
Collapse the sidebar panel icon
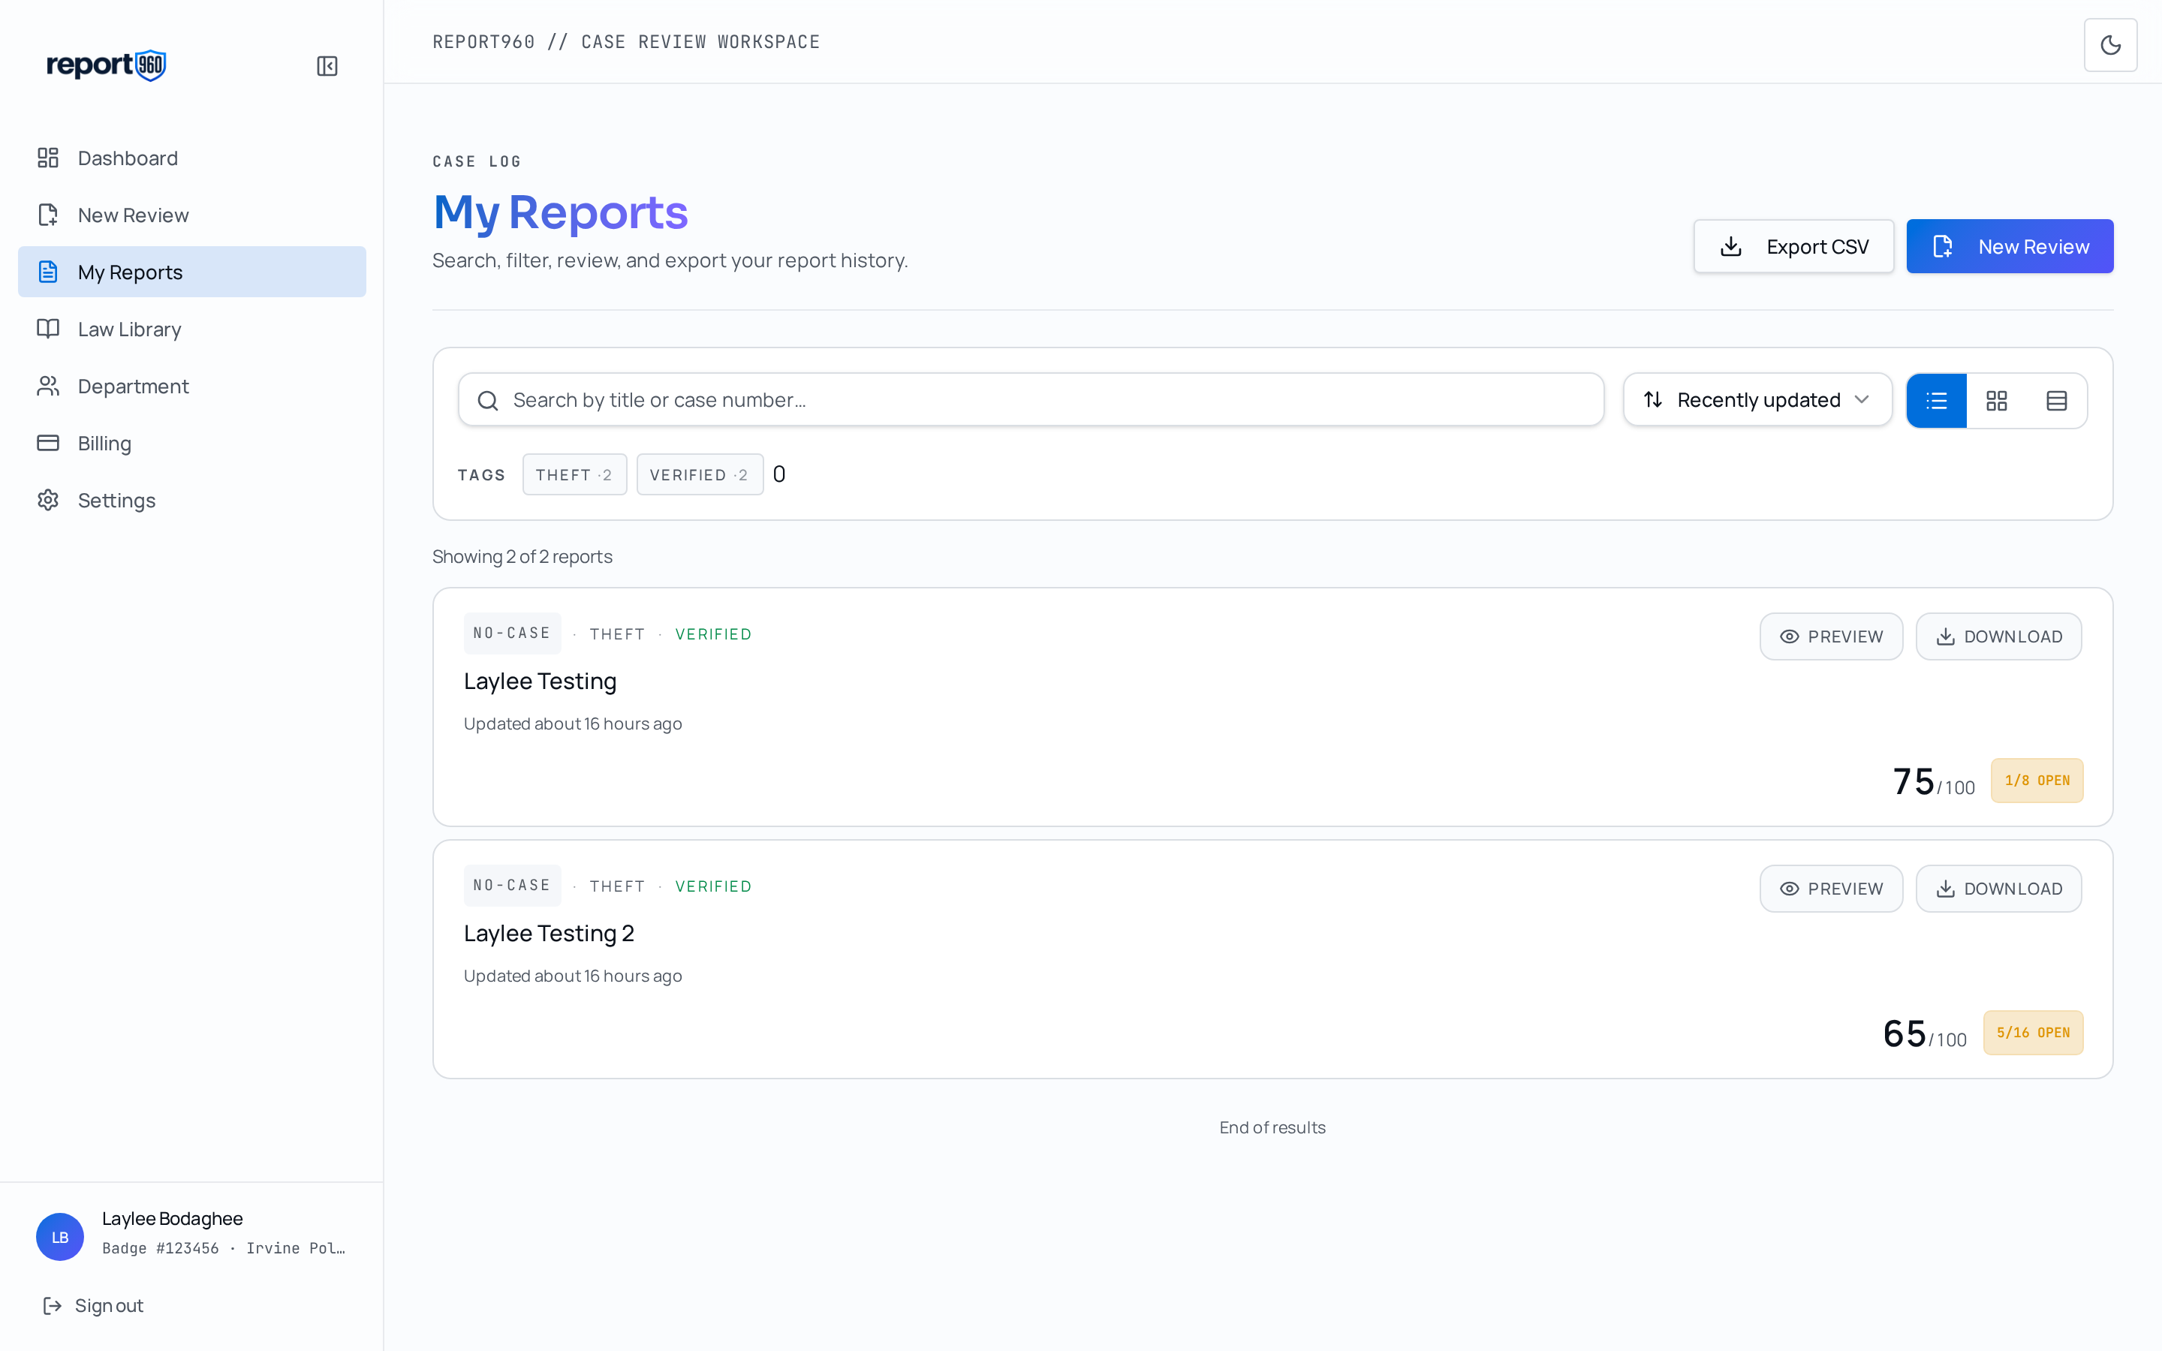[327, 66]
